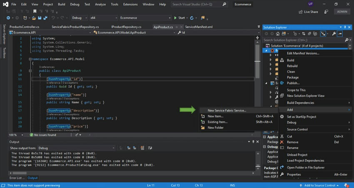Viewport: 354px width, 188px height.
Task: Switch to the ProductsController.cs tab
Action: click(x=24, y=27)
